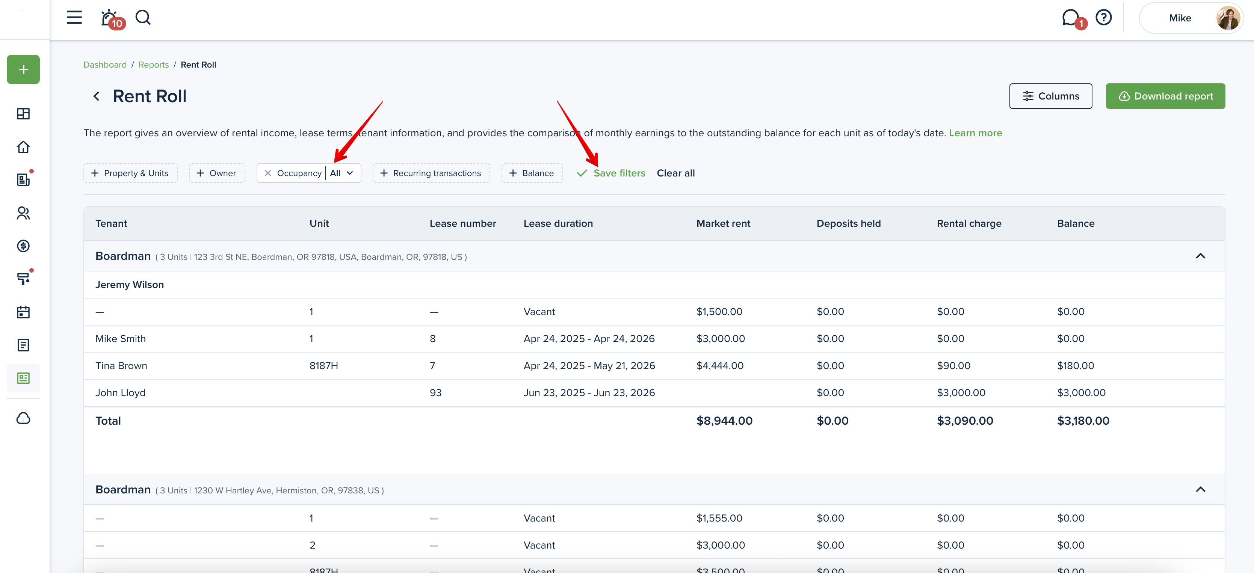Click unit 8187H in Tina Brown row

click(323, 366)
